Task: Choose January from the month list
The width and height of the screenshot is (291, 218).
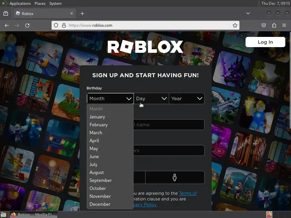Action: coord(110,117)
